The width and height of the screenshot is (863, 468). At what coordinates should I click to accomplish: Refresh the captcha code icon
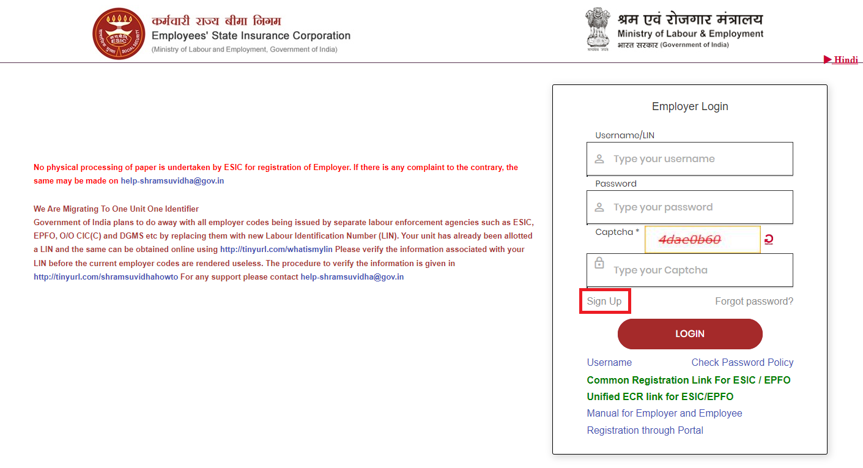pyautogui.click(x=769, y=240)
